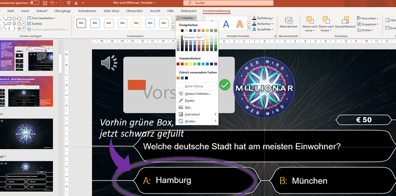The height and width of the screenshot is (196, 396).
Task: Expand the Formenarten style gallery
Action: point(173,29)
